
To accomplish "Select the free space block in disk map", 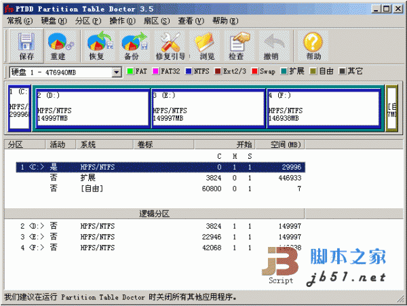I will click(391, 108).
